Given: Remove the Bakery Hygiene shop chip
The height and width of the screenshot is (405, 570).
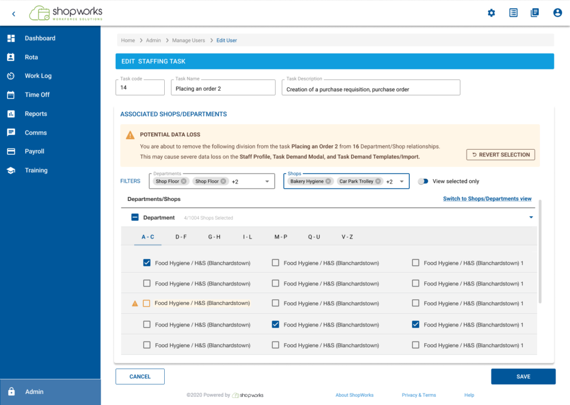Looking at the screenshot, I should click(328, 181).
